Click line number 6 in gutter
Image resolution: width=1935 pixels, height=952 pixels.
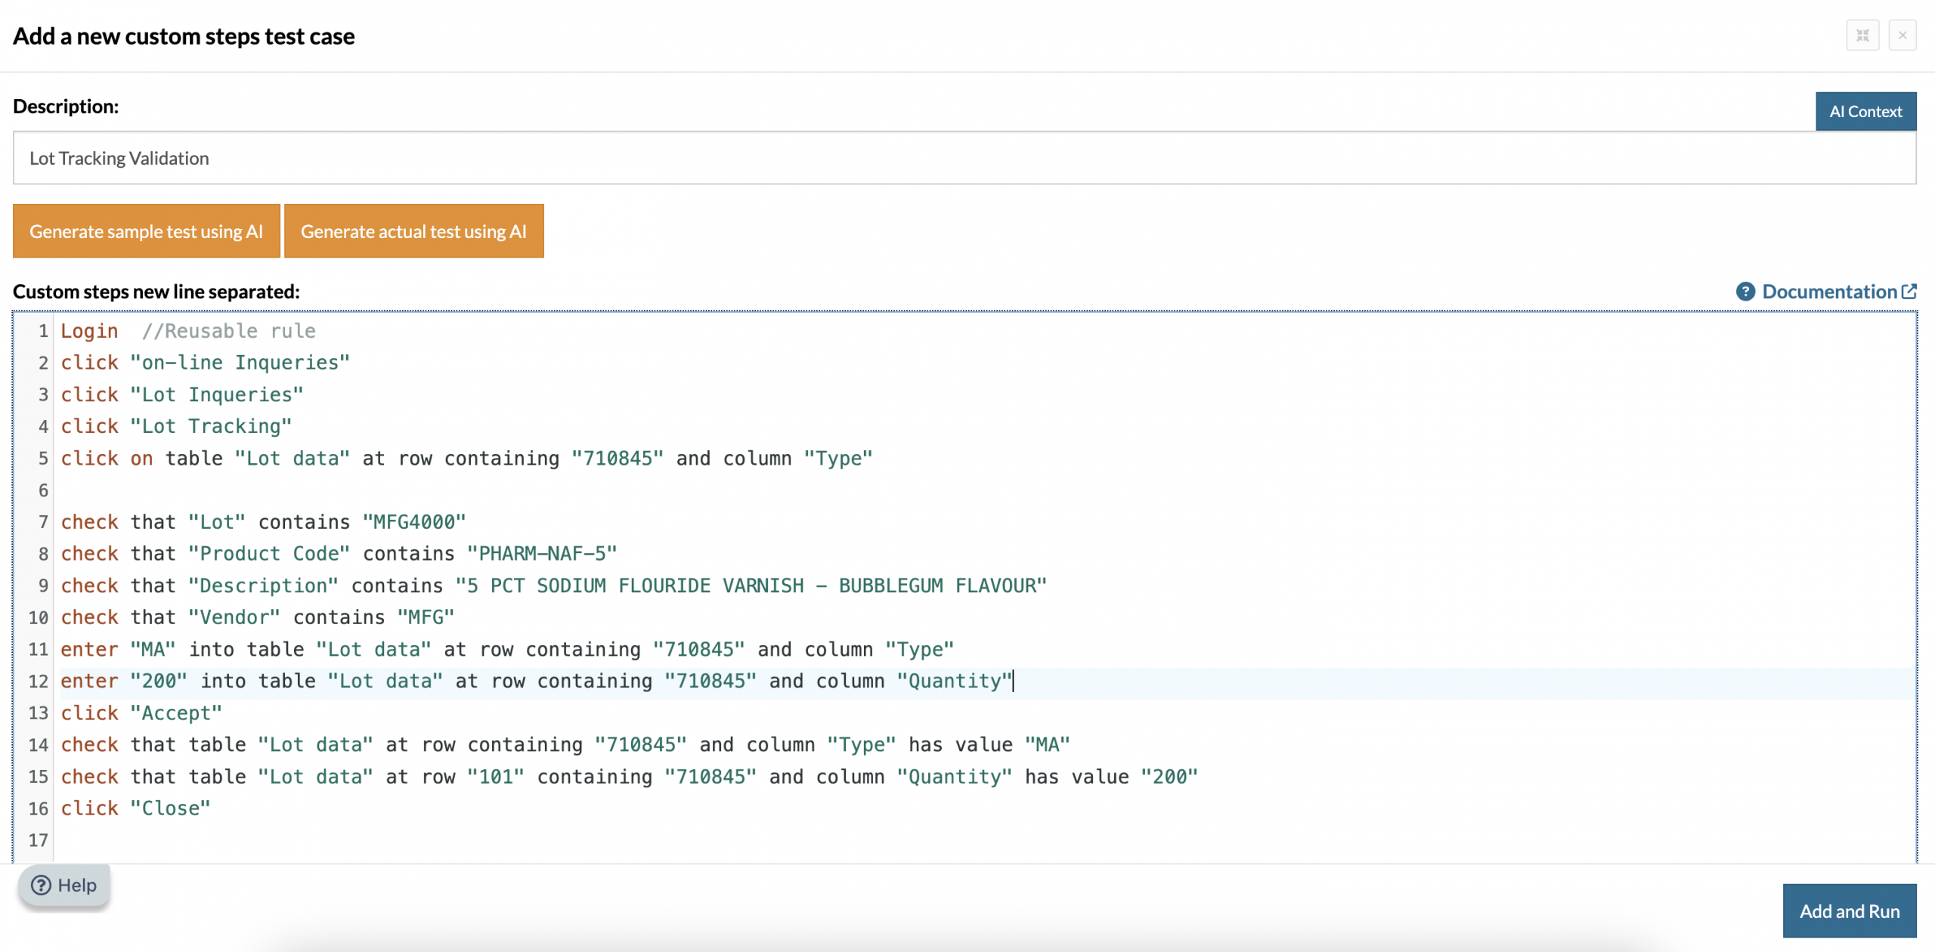43,490
